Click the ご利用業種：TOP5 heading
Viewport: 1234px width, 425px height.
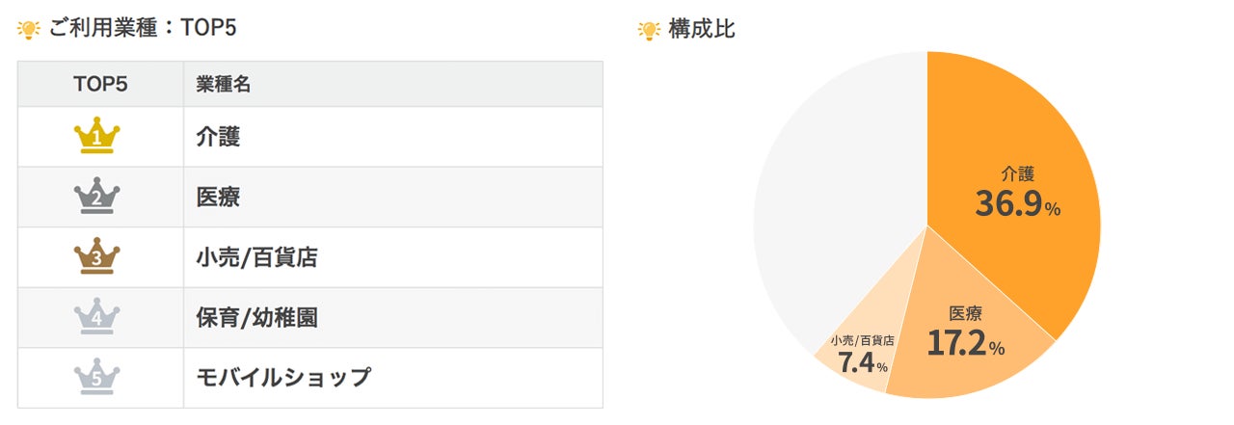coord(142,29)
